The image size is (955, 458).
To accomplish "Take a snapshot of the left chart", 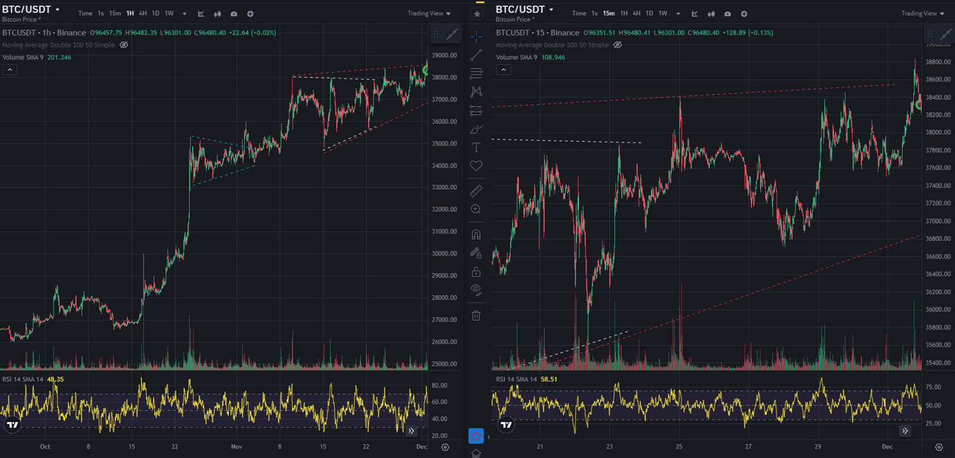I will click(234, 13).
